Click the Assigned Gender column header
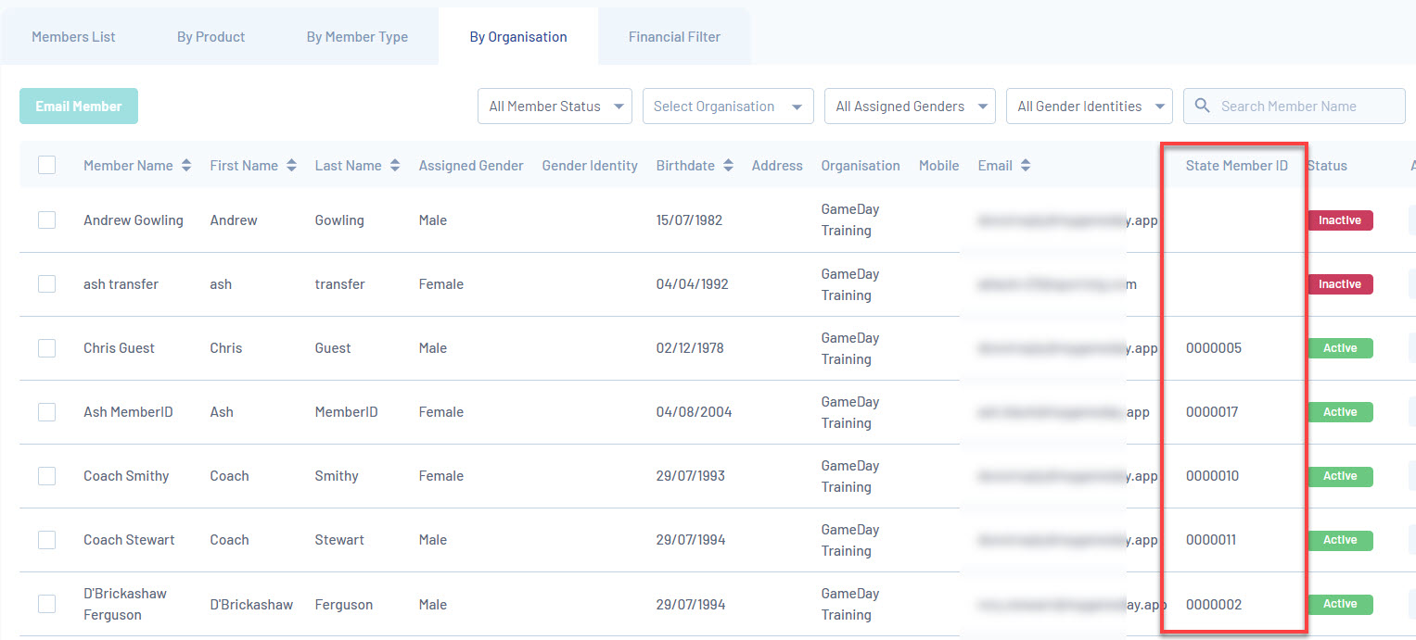Viewport: 1416px width, 640px height. (x=471, y=166)
